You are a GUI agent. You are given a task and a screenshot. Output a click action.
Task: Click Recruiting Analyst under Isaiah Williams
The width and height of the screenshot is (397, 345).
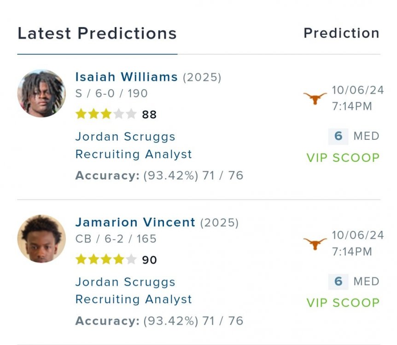[x=134, y=154]
